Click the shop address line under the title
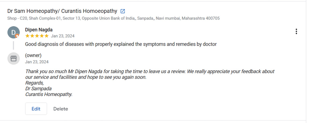The width and height of the screenshot is (309, 123). tap(113, 18)
